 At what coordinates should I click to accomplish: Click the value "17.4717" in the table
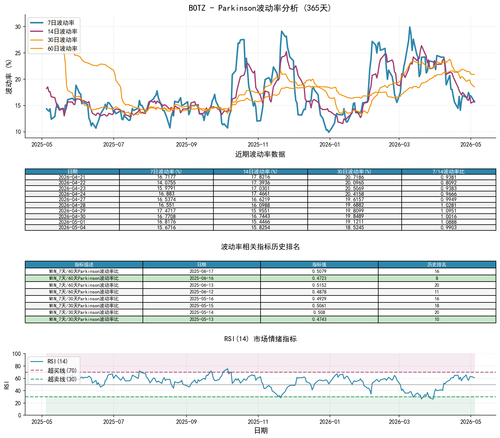pyautogui.click(x=166, y=211)
